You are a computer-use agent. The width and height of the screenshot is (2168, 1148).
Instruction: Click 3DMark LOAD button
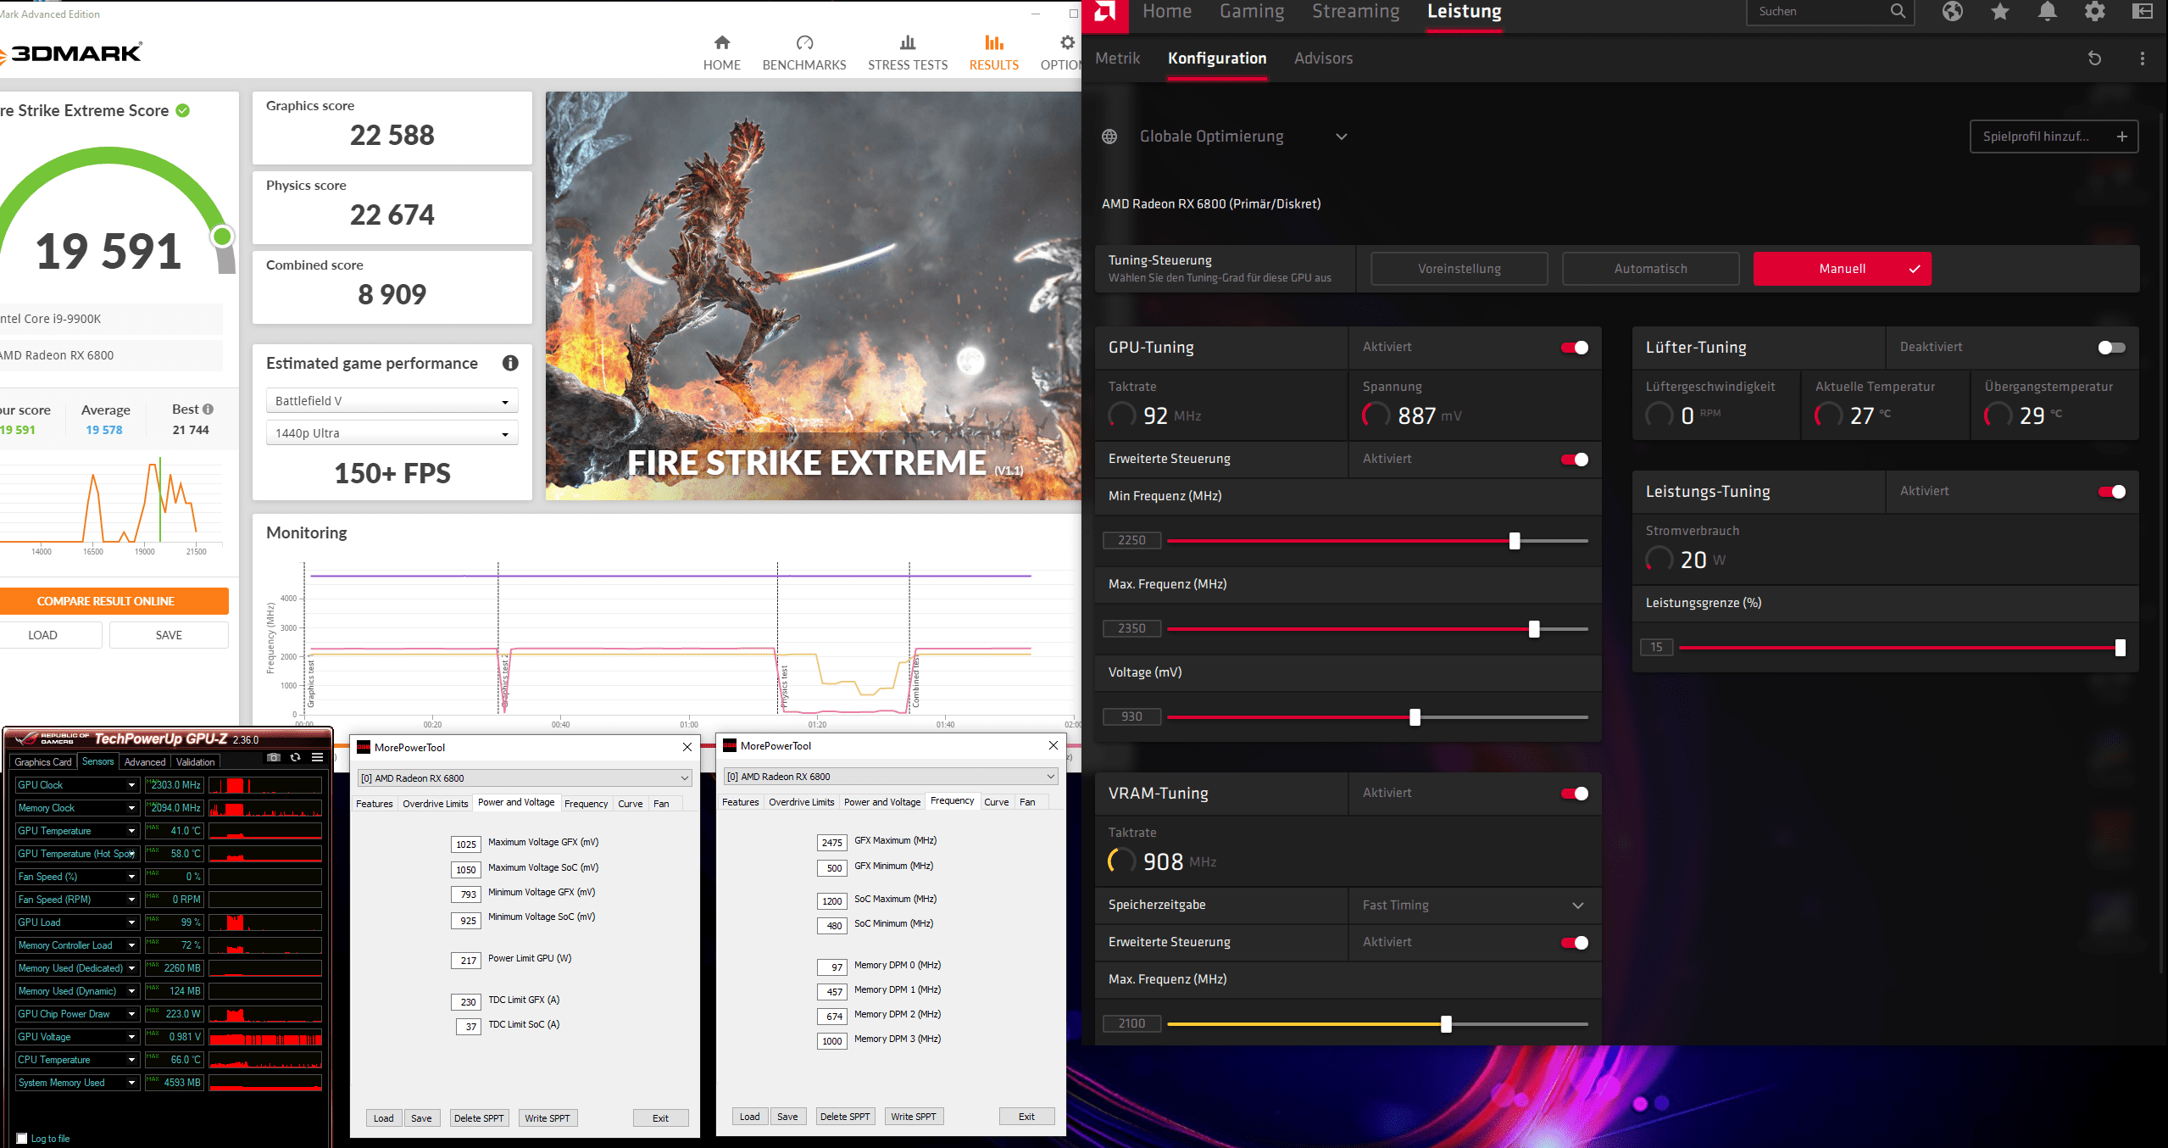[42, 635]
